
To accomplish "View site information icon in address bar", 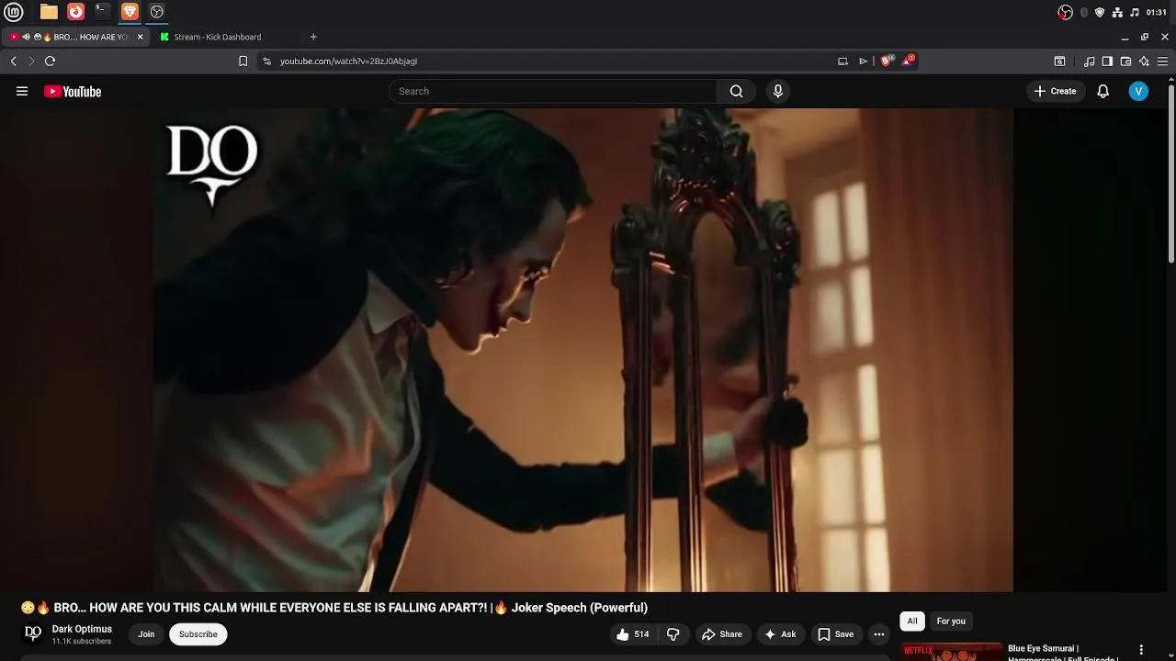I will (266, 62).
